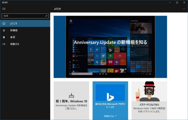The width and height of the screenshot is (188, 120).
Task: Play the Anniversary Update hero video
Action: pos(110,50)
